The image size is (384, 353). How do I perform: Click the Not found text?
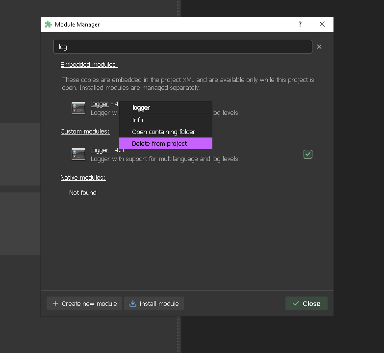point(83,192)
